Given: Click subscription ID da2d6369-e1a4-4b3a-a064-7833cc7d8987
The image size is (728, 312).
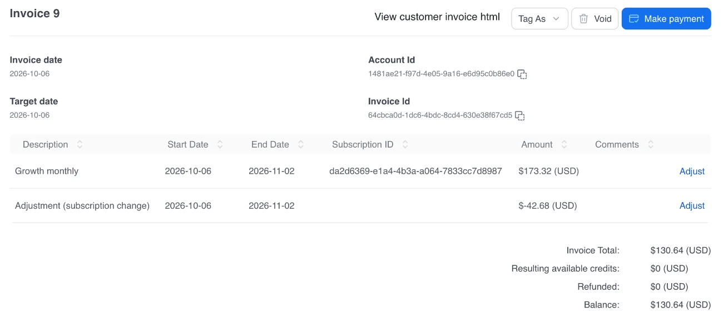Looking at the screenshot, I should pyautogui.click(x=415, y=171).
